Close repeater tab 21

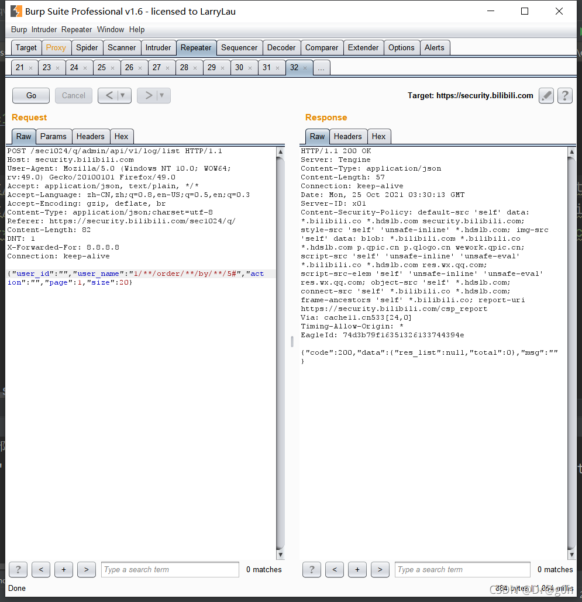(31, 68)
